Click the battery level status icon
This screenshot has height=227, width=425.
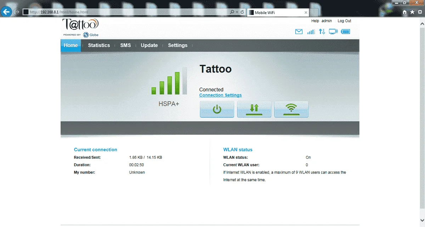pyautogui.click(x=345, y=32)
